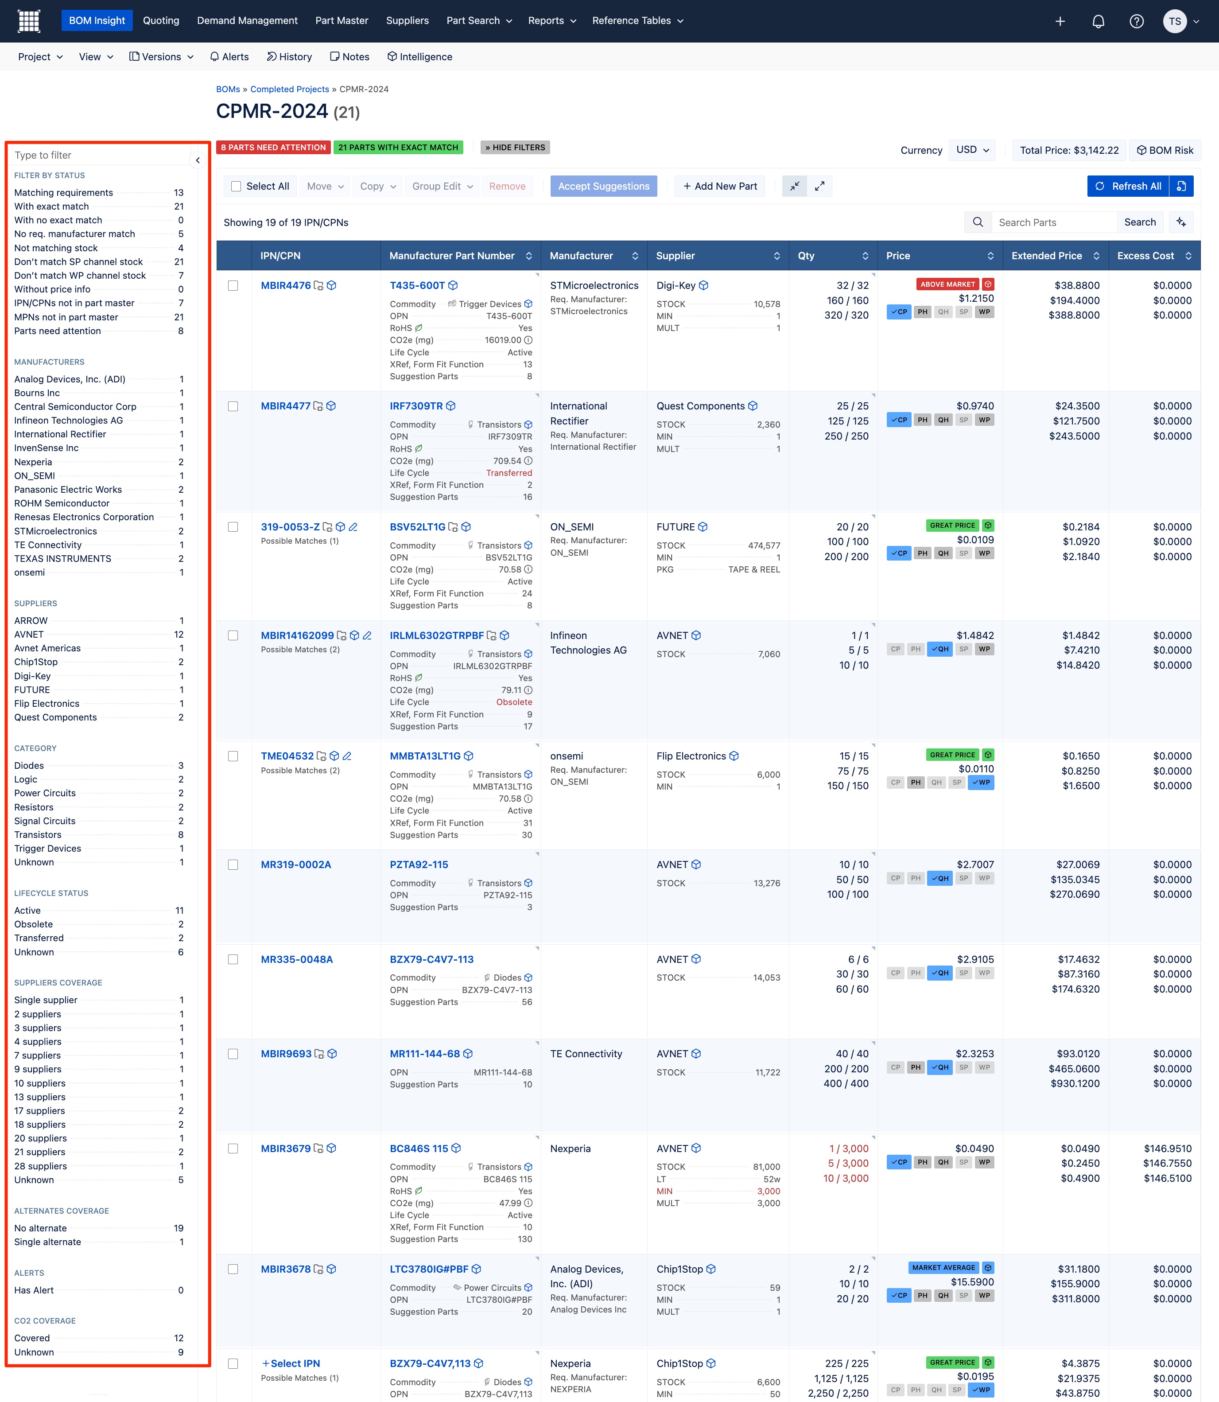Click the Hide Filters button
Screen dimensions: 1219x1402
point(515,147)
